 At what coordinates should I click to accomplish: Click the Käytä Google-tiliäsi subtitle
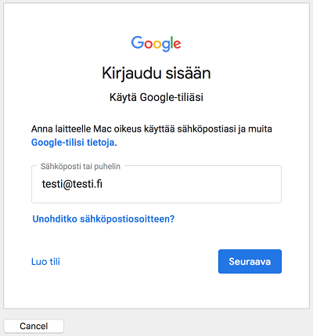pyautogui.click(x=156, y=97)
